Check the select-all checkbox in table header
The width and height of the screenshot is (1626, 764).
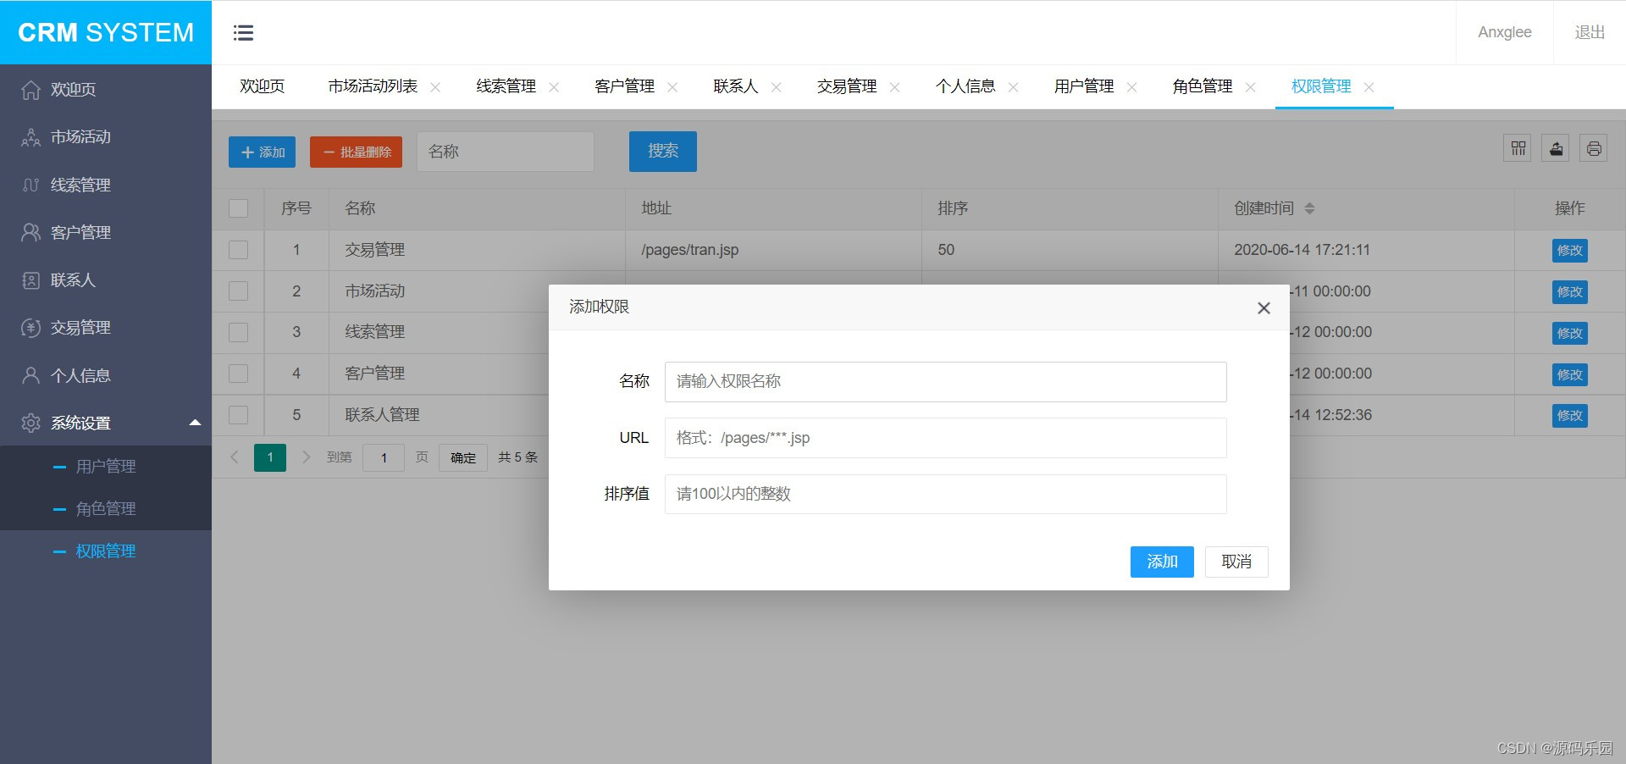coord(238,208)
